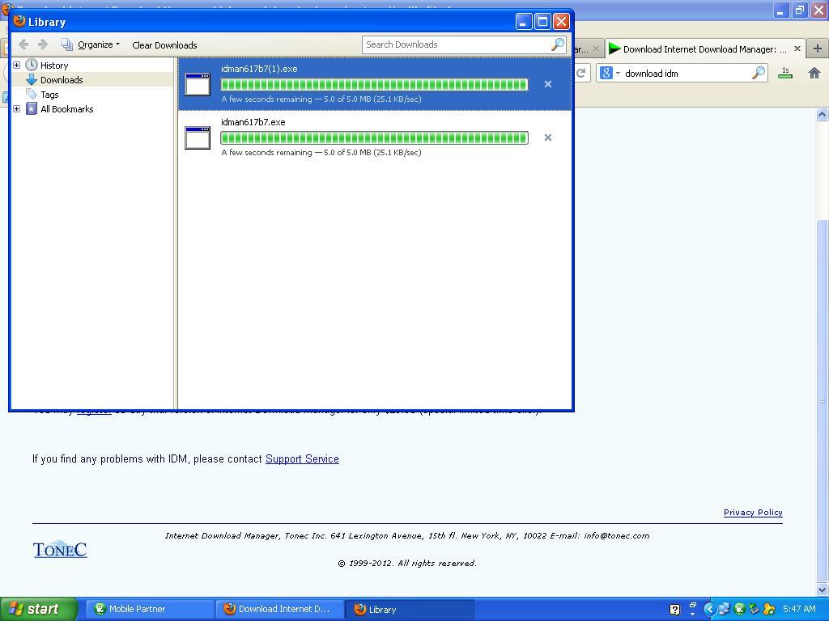Select the idman617b7(1).exe file name

click(x=259, y=69)
